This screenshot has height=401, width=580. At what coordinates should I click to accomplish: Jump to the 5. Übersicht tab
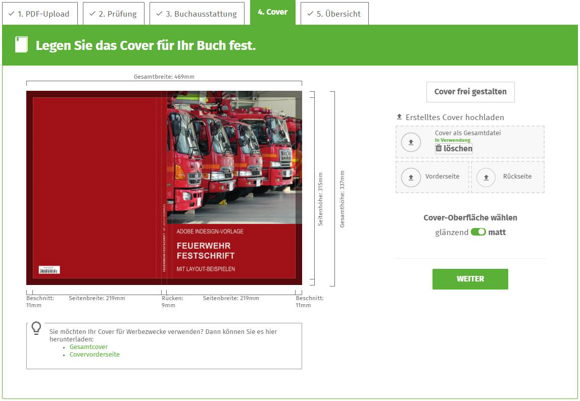[x=334, y=14]
